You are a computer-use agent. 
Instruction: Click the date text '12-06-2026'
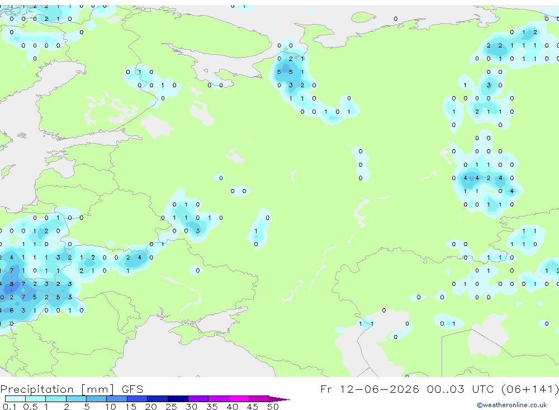coord(380,389)
